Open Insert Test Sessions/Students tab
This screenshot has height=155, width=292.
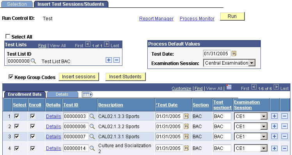(x=71, y=4)
